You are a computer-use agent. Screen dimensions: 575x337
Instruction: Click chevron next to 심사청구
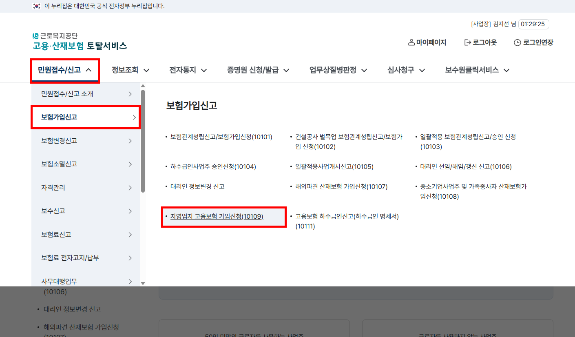[422, 71]
